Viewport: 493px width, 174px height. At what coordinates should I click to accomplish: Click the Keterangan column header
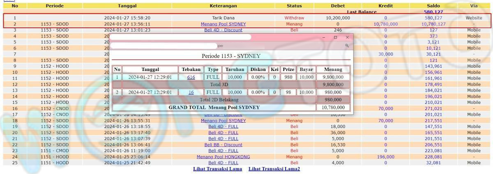(223, 6)
